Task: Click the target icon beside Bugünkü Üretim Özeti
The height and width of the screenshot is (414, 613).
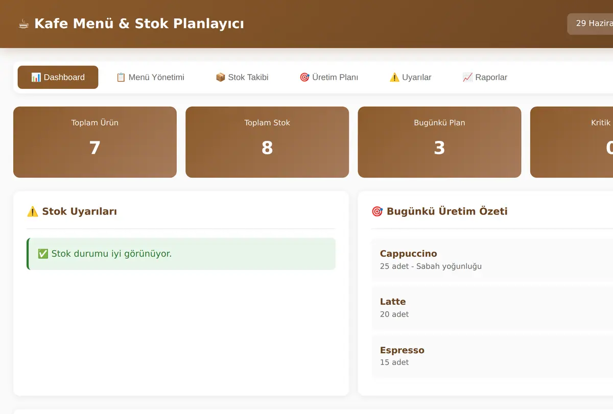Action: point(377,211)
